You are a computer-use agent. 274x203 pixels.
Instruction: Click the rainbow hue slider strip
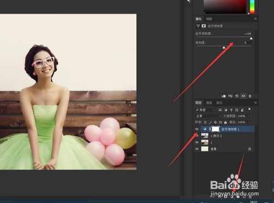252,7
